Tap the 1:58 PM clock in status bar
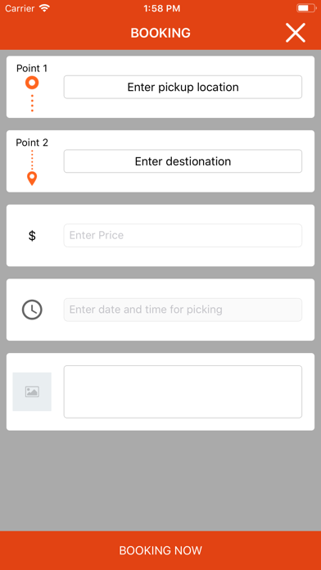The height and width of the screenshot is (570, 321). tap(162, 8)
